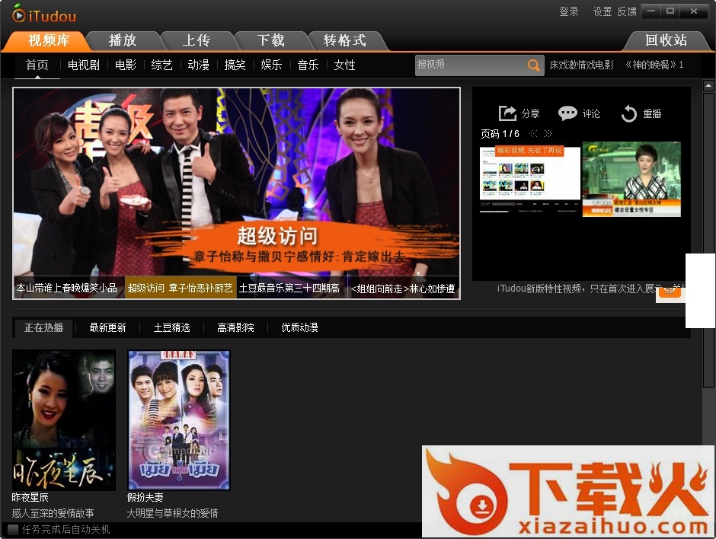Select the 综艺 category

(x=161, y=65)
